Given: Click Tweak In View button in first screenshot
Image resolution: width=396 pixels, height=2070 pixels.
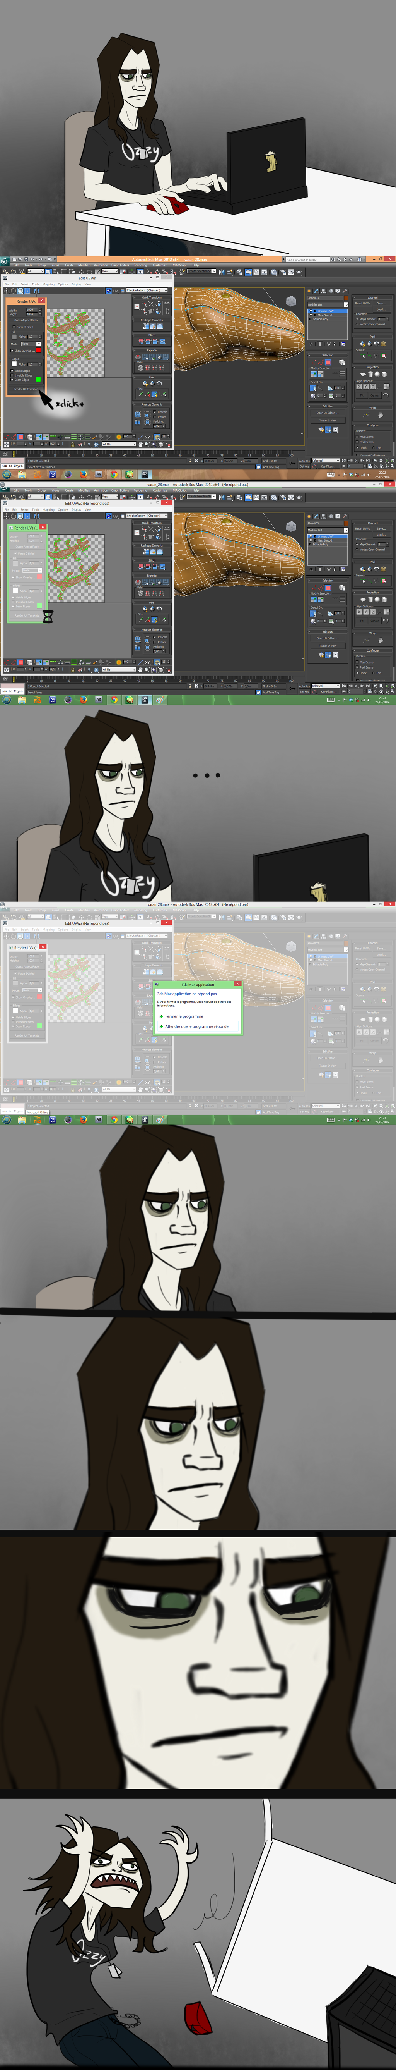Looking at the screenshot, I should click(x=328, y=420).
